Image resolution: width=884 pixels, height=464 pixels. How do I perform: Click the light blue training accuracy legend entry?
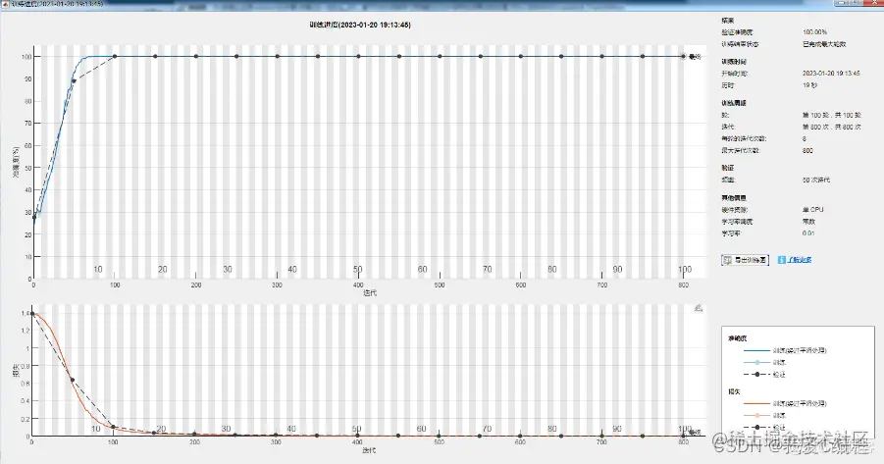click(x=764, y=363)
